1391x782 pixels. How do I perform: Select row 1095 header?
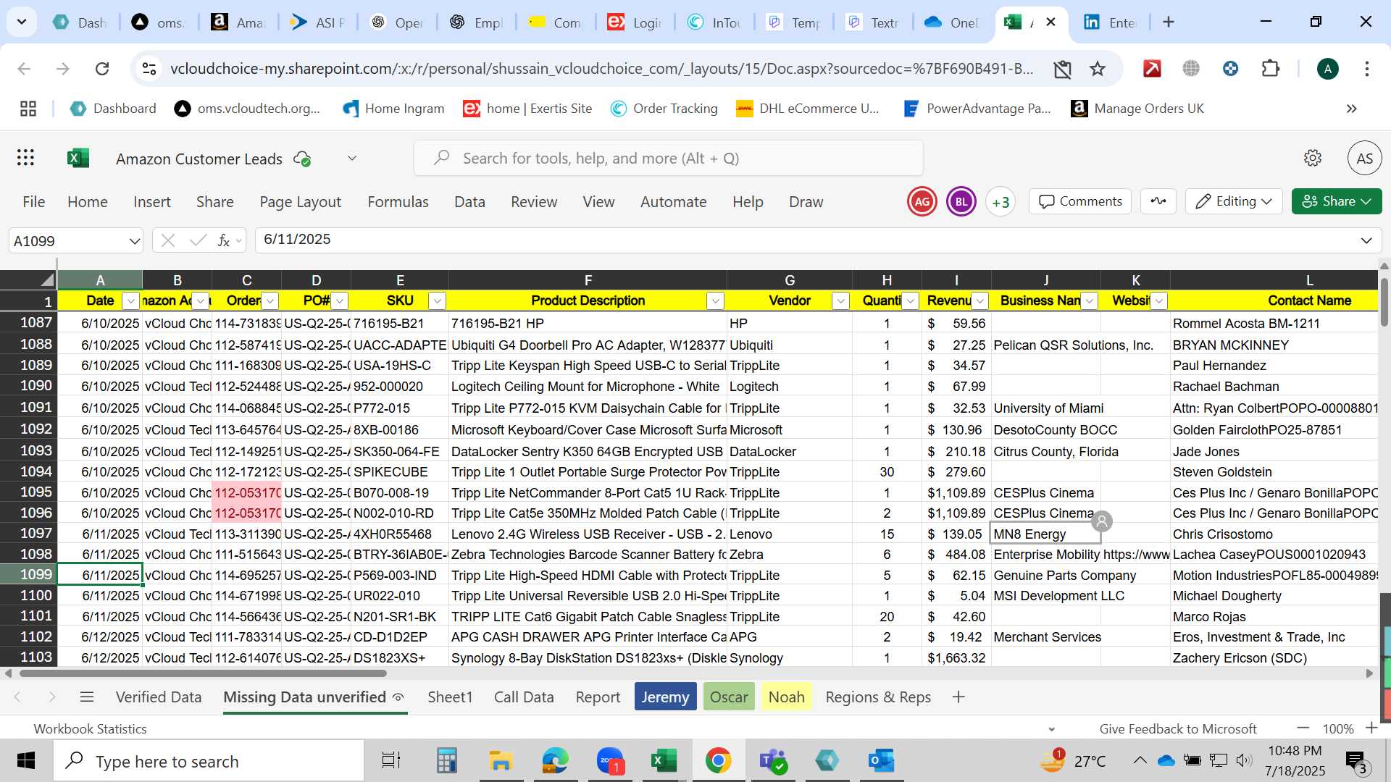pos(28,492)
